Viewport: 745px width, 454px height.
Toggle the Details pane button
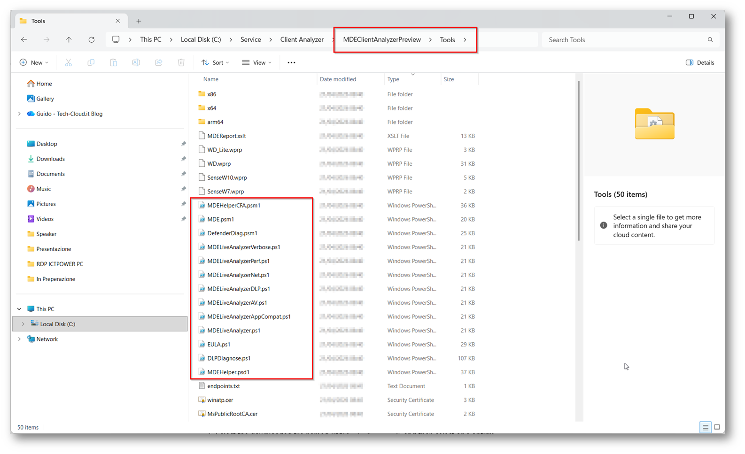(x=700, y=62)
